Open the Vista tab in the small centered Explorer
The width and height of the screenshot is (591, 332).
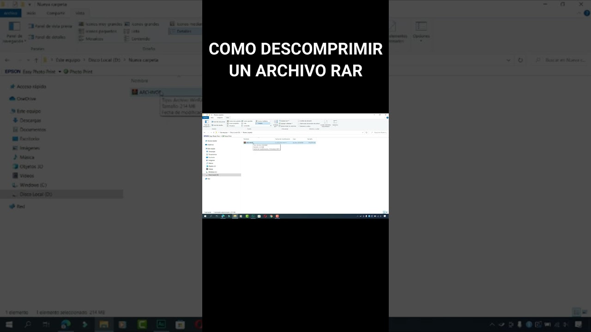(228, 118)
